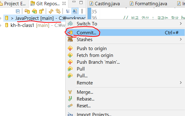
Task: Select the JavaProject [main] repository
Action: [45, 18]
